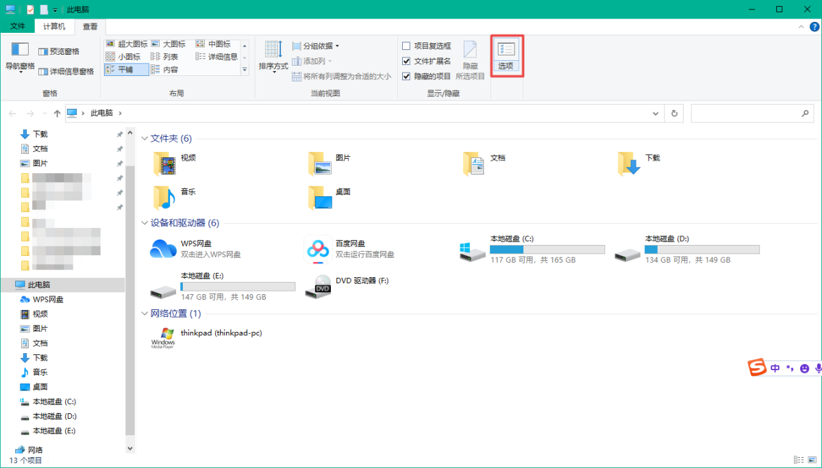Open the 百度网盘 drive icon

pos(318,250)
